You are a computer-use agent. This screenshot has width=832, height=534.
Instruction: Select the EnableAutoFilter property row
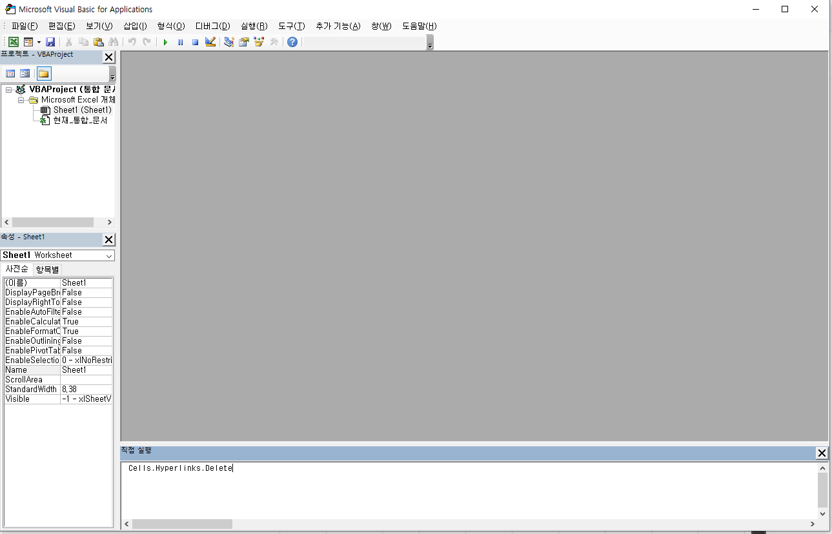click(x=58, y=311)
